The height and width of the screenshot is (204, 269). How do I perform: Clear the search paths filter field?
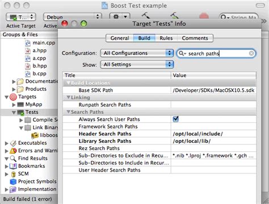pyautogui.click(x=251, y=53)
